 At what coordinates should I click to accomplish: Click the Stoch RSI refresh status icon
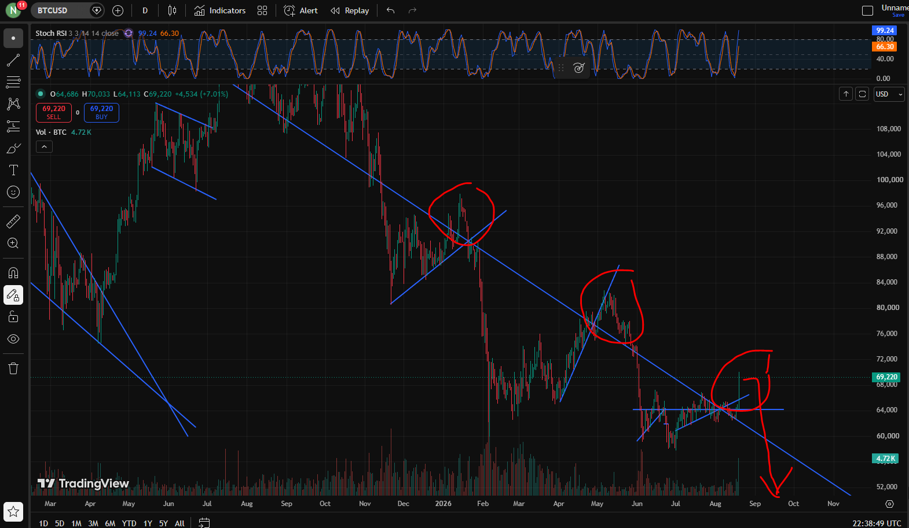coord(129,34)
